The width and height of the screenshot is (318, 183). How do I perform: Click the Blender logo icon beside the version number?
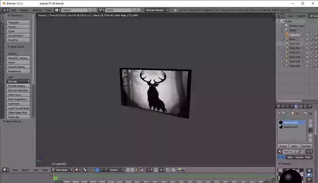coord(175,10)
